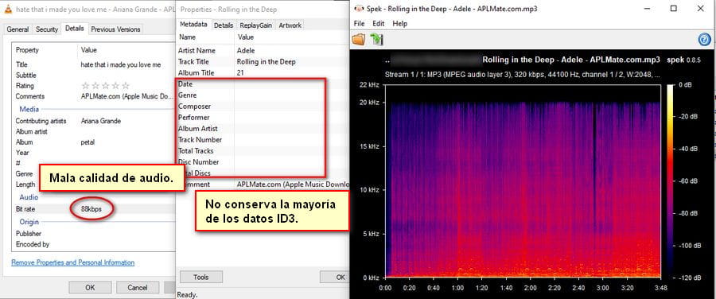This screenshot has height=299, width=716.
Task: Click the Encoded by property row
Action: [x=93, y=244]
